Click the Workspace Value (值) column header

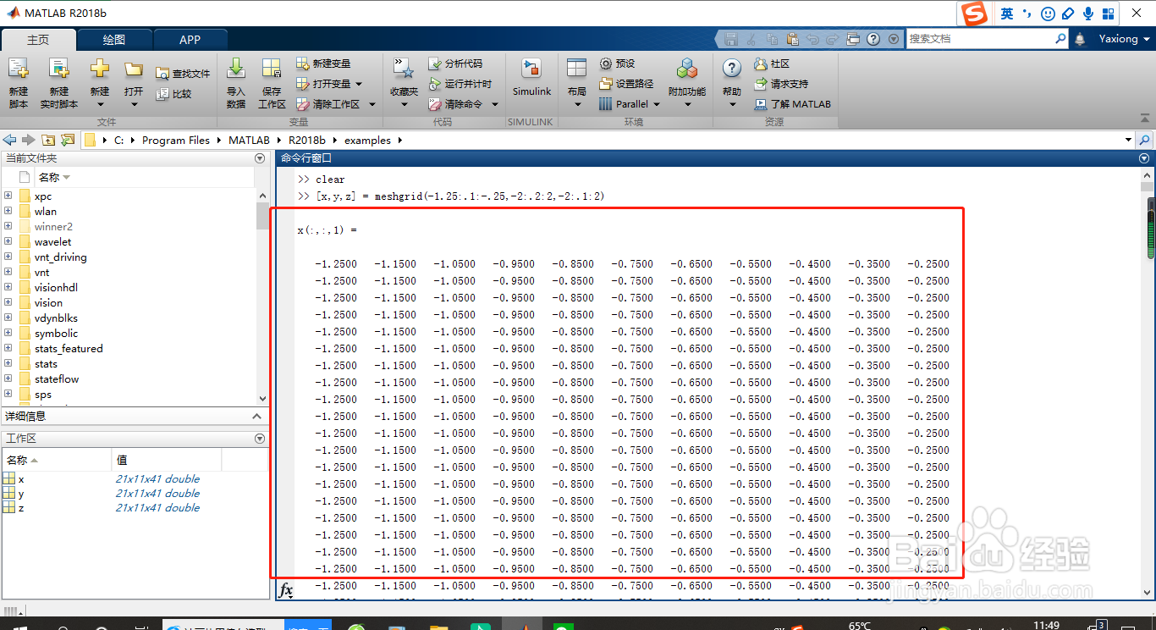[x=166, y=461]
